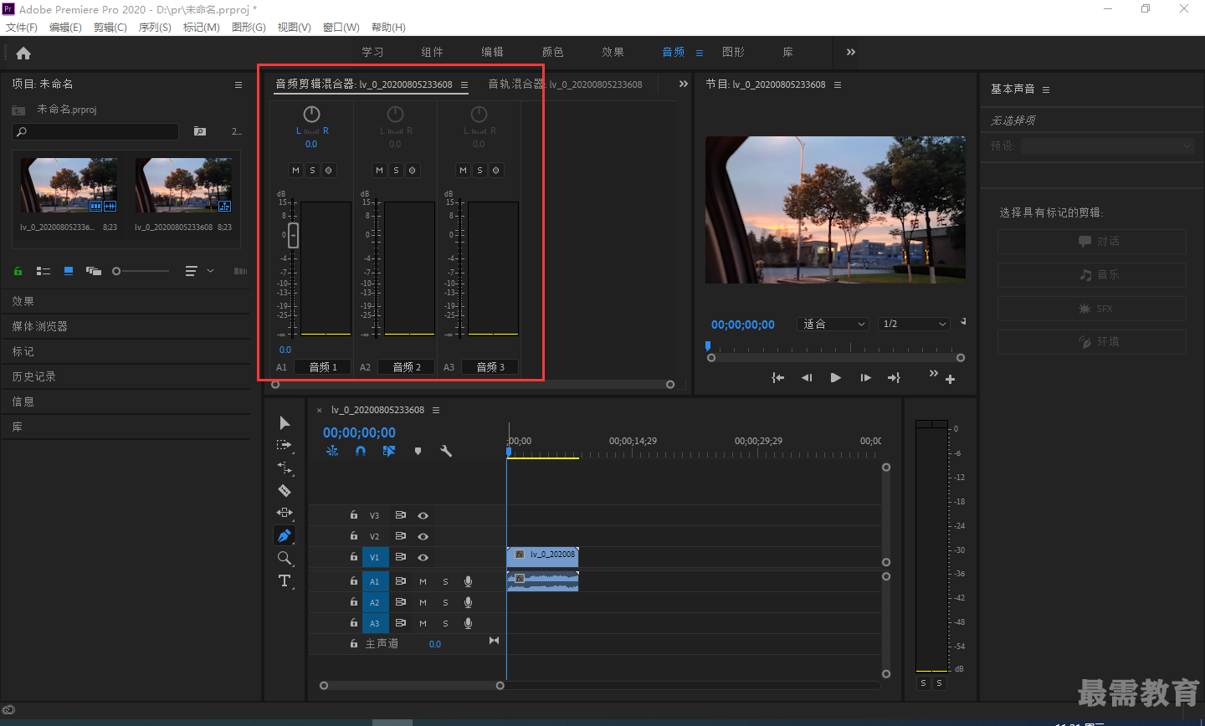The image size is (1205, 726).
Task: Click the 标记 panel tab
Action: click(x=23, y=351)
